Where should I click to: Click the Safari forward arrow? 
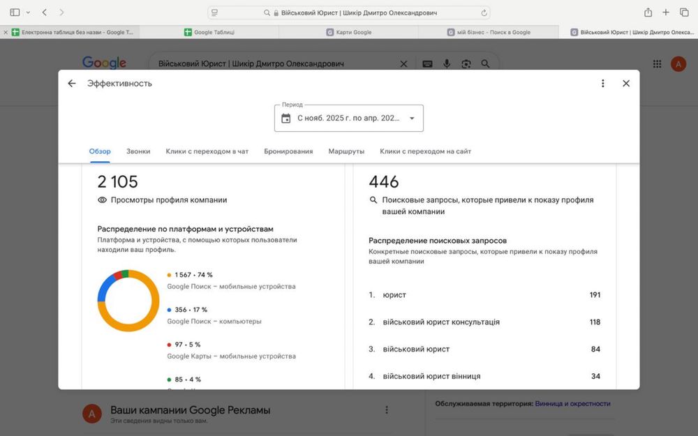pyautogui.click(x=61, y=13)
